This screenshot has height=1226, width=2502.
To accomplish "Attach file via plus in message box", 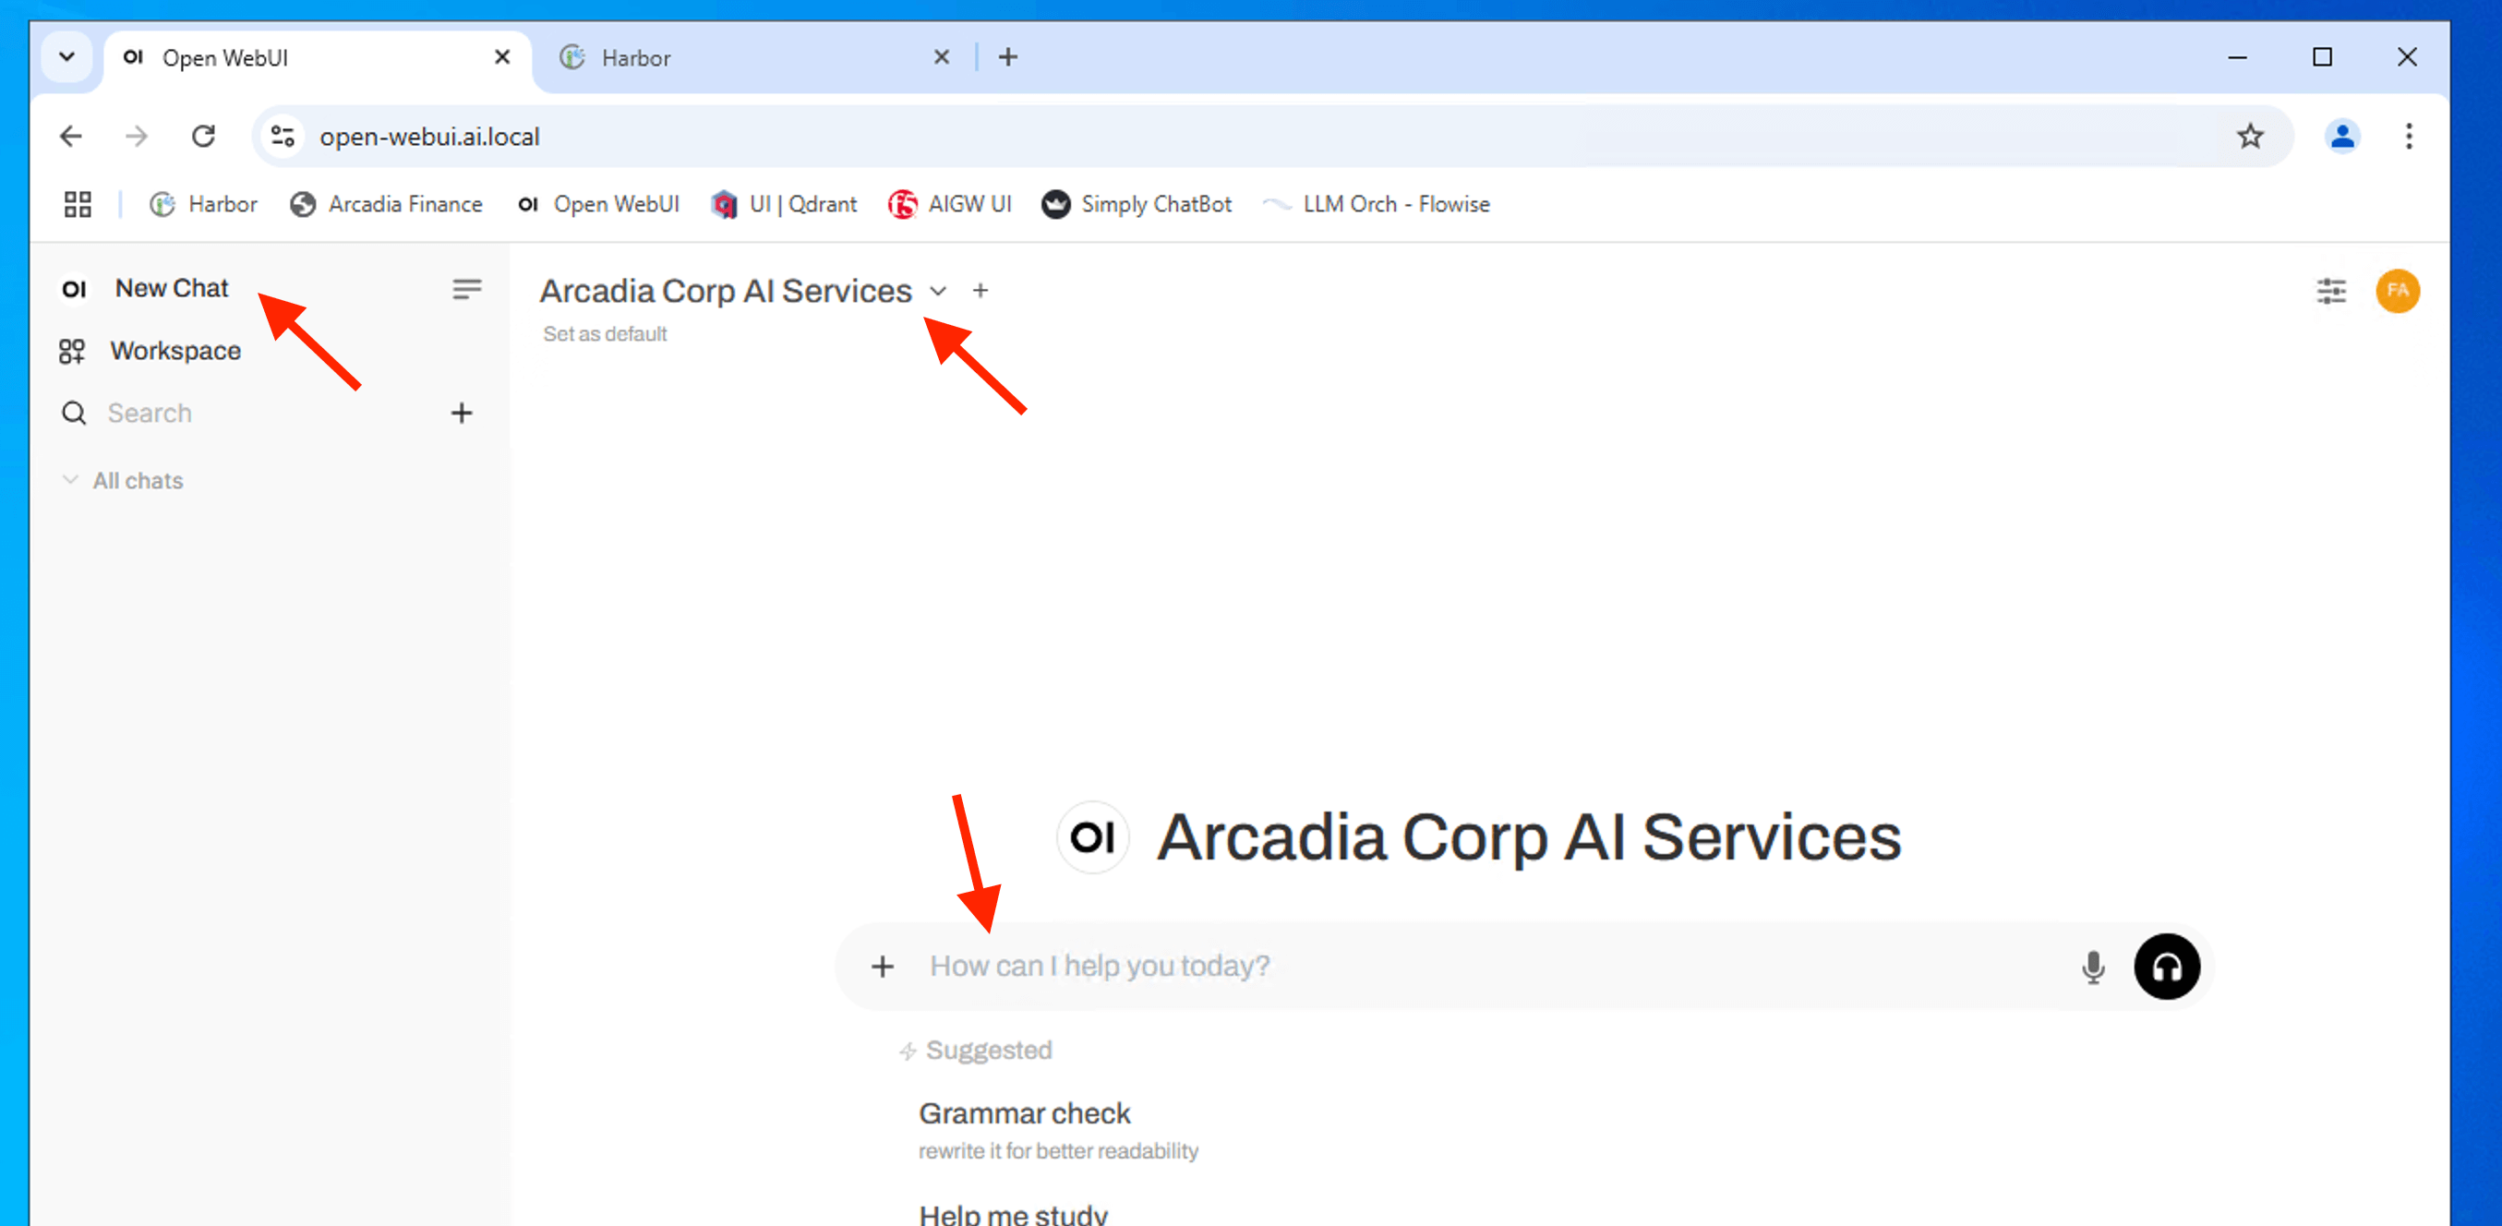I will [882, 967].
